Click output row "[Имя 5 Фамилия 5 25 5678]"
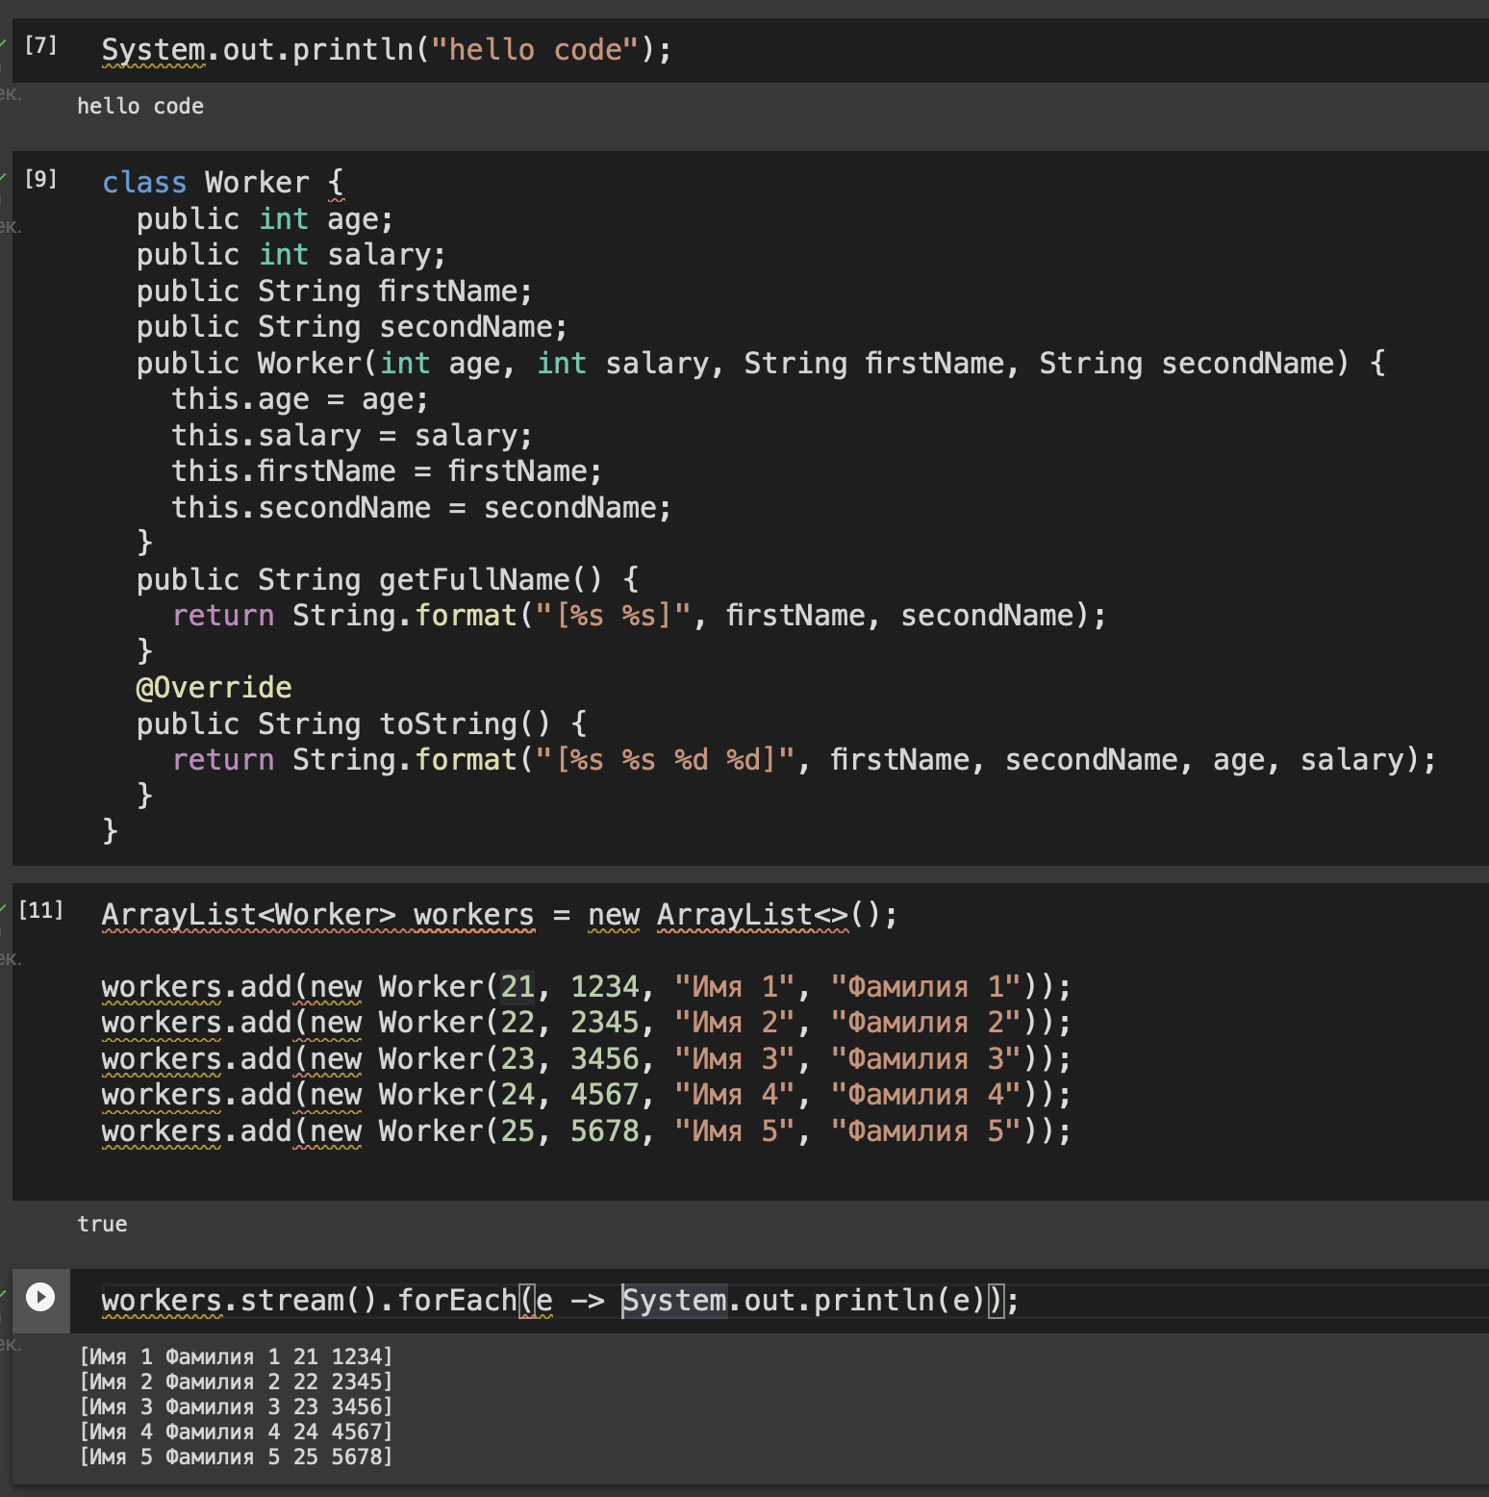Screen dimensions: 1489x1497 [x=236, y=1457]
